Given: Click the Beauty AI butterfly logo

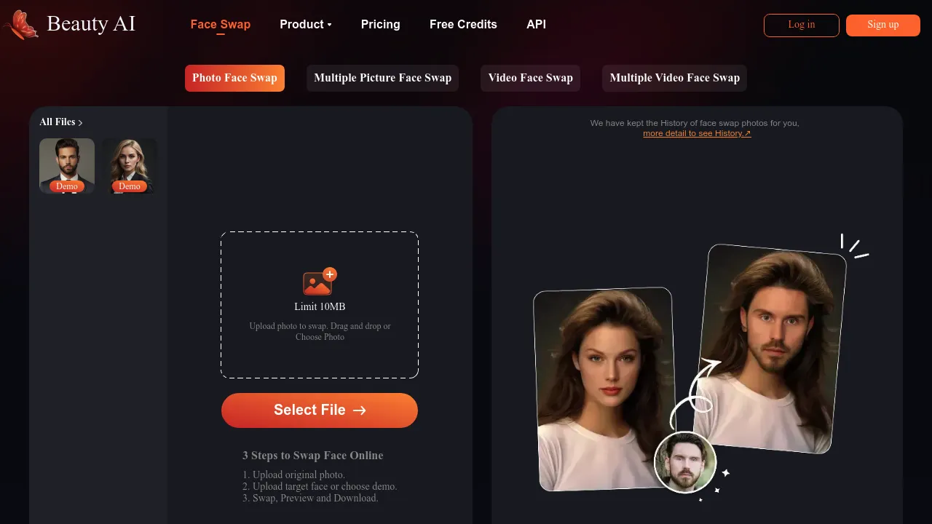Looking at the screenshot, I should (x=20, y=25).
